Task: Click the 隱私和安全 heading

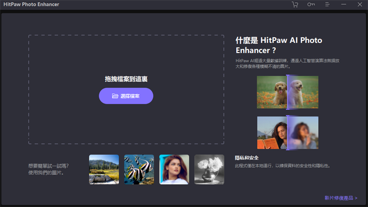Action: [247, 159]
